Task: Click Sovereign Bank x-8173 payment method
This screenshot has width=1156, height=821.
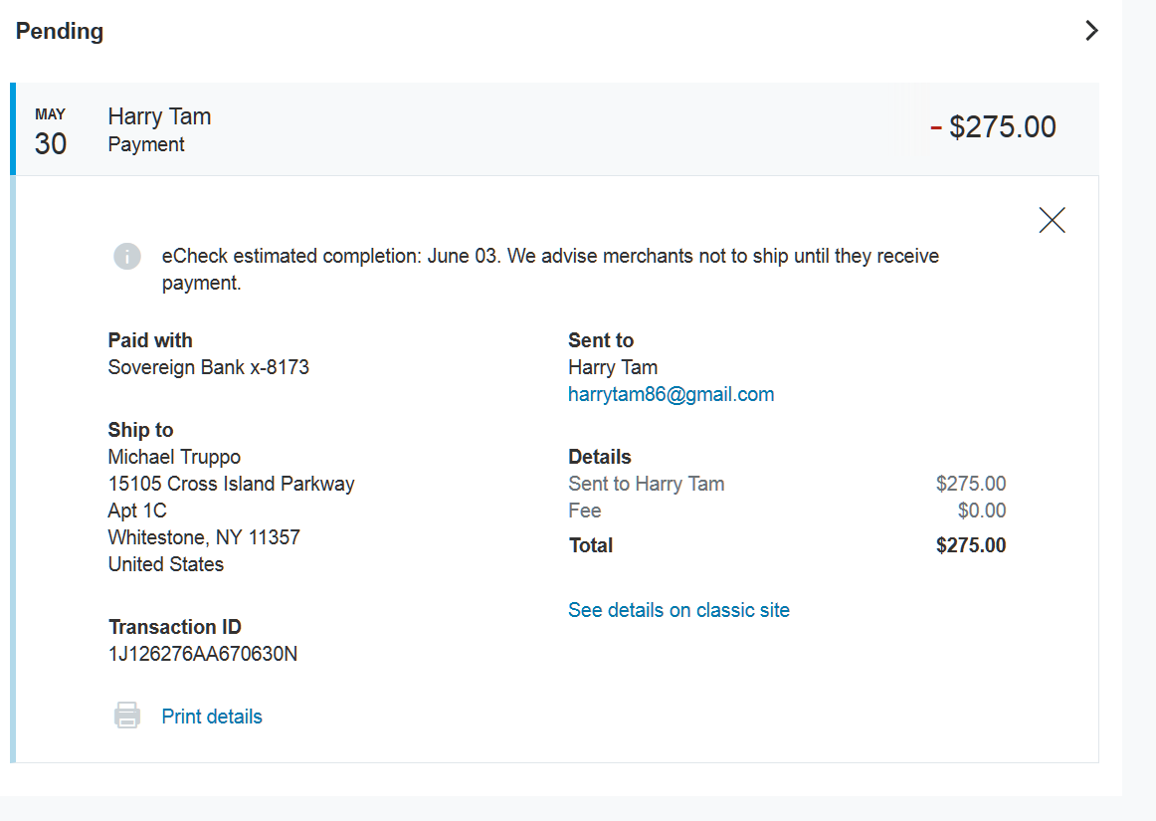Action: [x=209, y=367]
